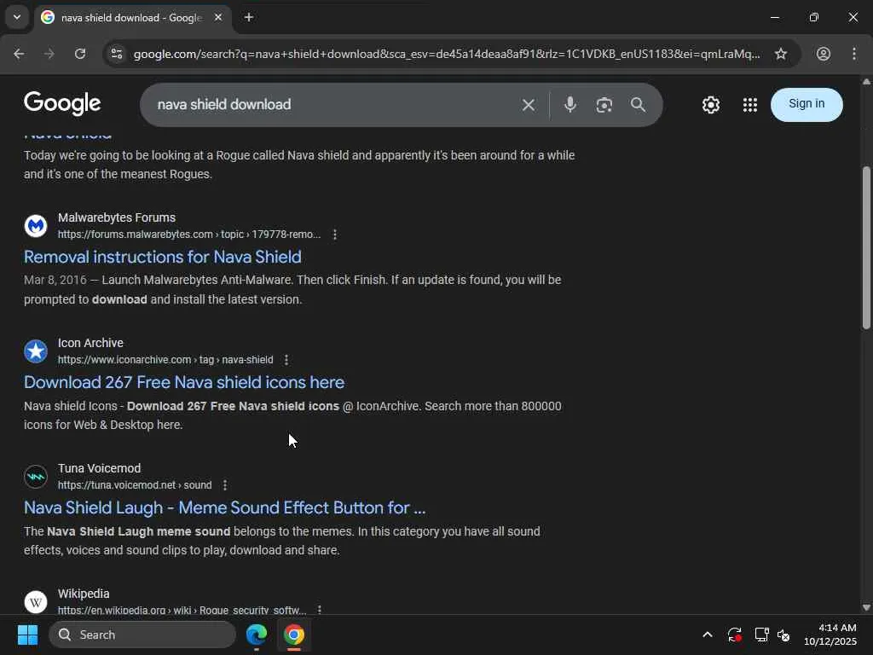Bookmark this page with the star icon
This screenshot has width=873, height=655.
tap(781, 54)
